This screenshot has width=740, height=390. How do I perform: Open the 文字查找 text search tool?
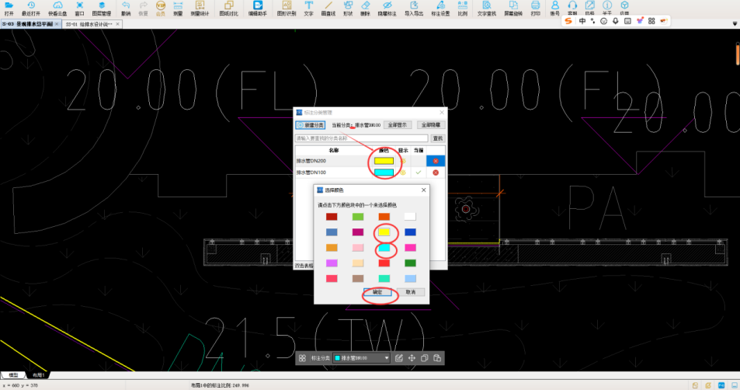click(486, 9)
